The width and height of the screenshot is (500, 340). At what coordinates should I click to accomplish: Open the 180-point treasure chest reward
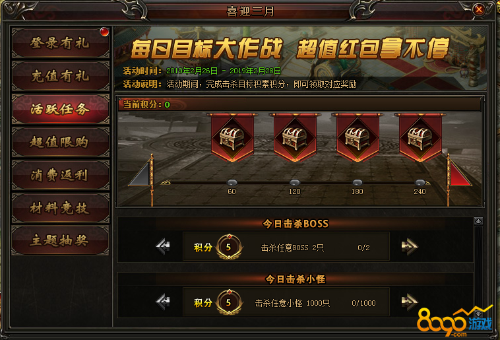pos(357,137)
